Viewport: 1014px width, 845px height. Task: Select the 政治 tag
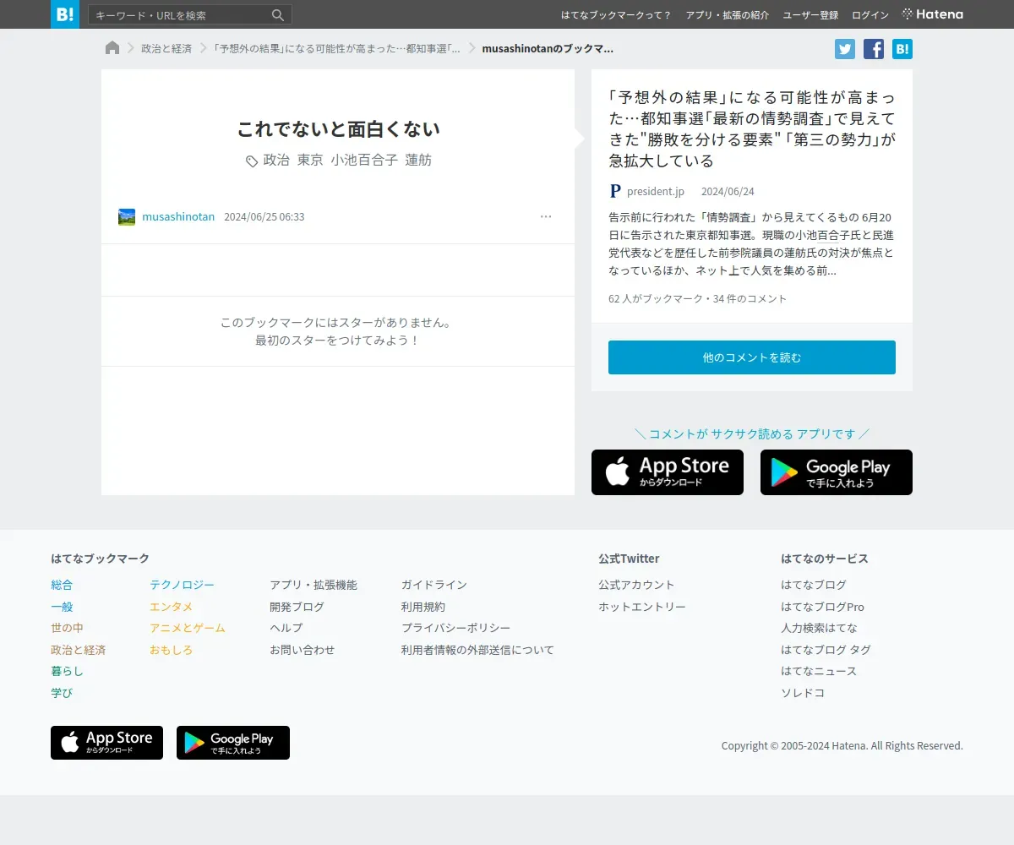(276, 160)
